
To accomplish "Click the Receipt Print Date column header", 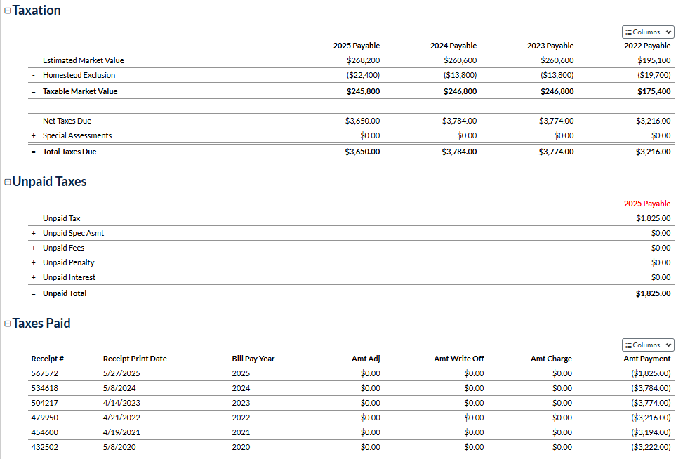I will pyautogui.click(x=135, y=359).
